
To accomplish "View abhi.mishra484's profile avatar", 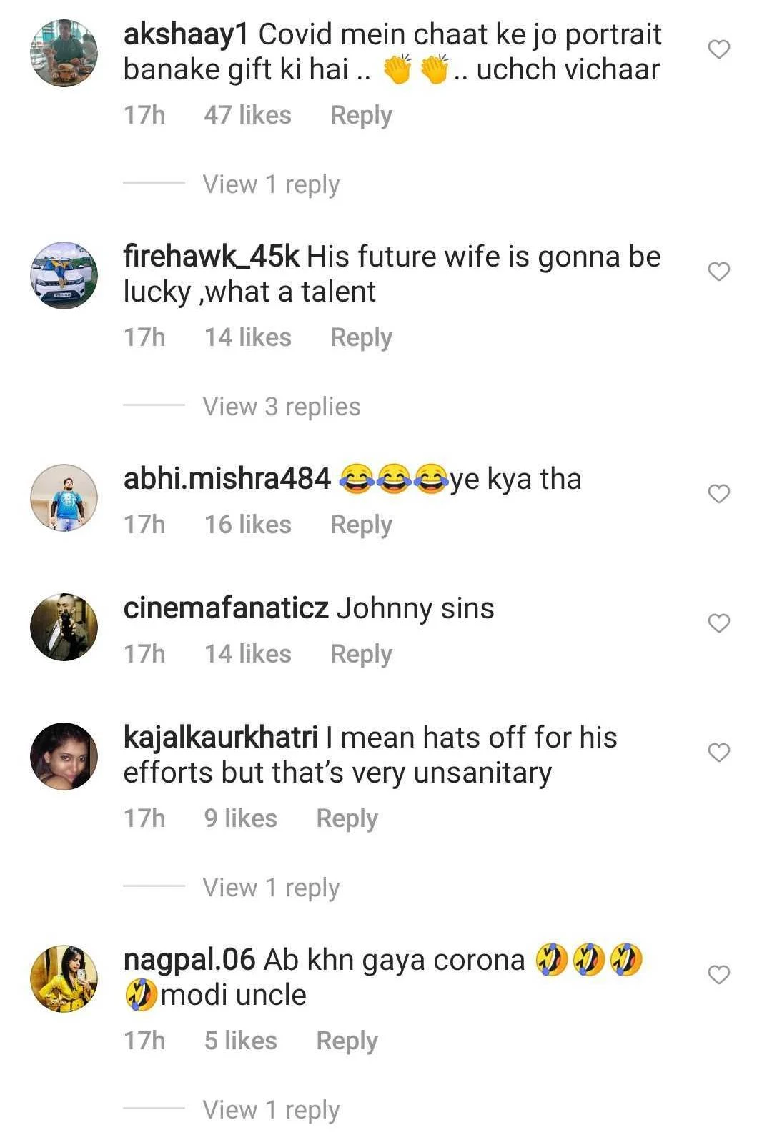I will (x=64, y=497).
